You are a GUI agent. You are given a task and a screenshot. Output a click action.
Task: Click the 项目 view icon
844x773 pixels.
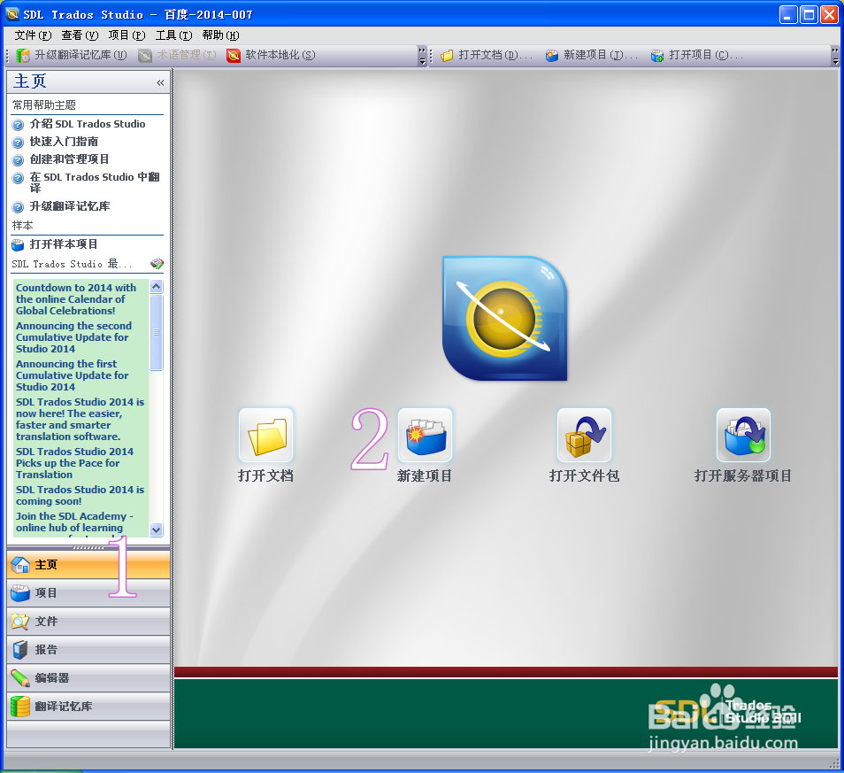pos(20,593)
